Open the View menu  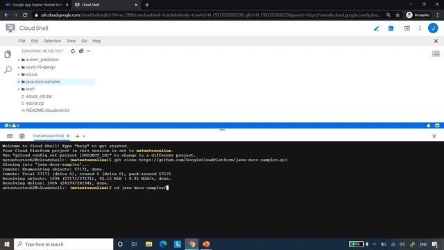pyautogui.click(x=71, y=41)
